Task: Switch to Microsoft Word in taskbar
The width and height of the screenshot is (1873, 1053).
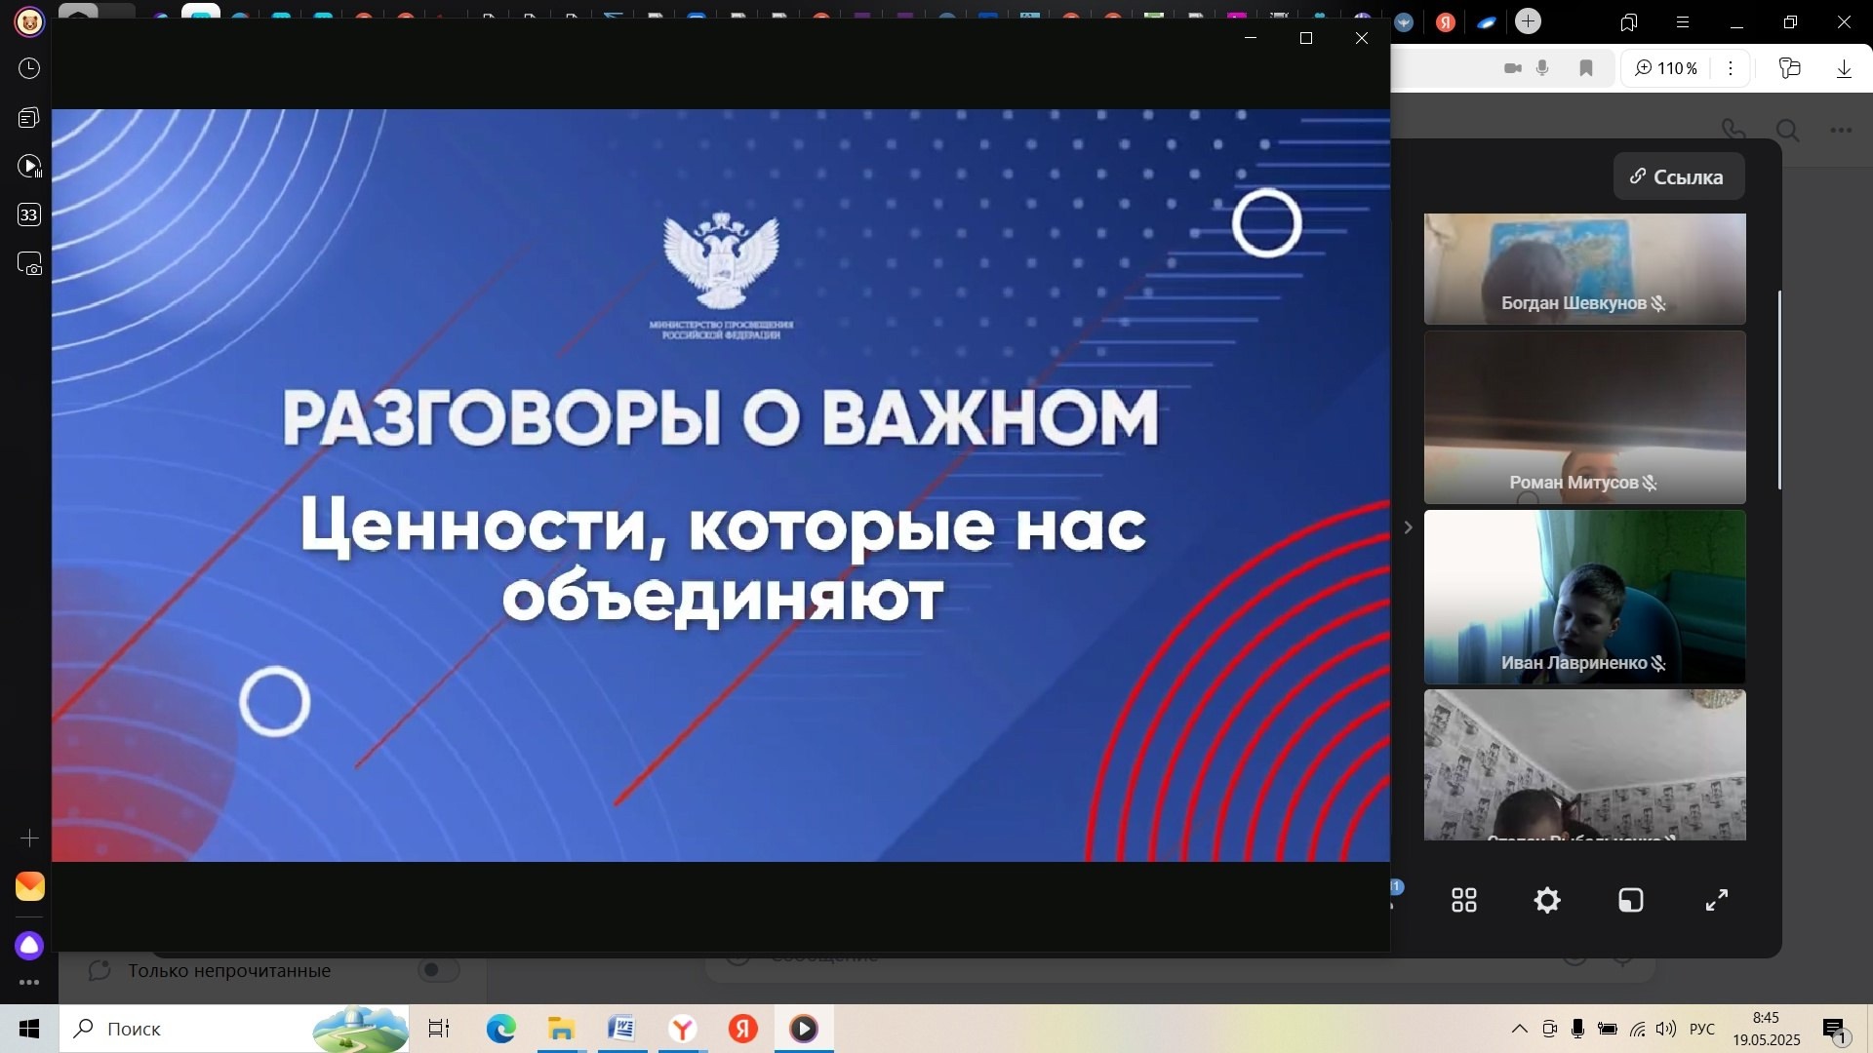Action: click(621, 1029)
